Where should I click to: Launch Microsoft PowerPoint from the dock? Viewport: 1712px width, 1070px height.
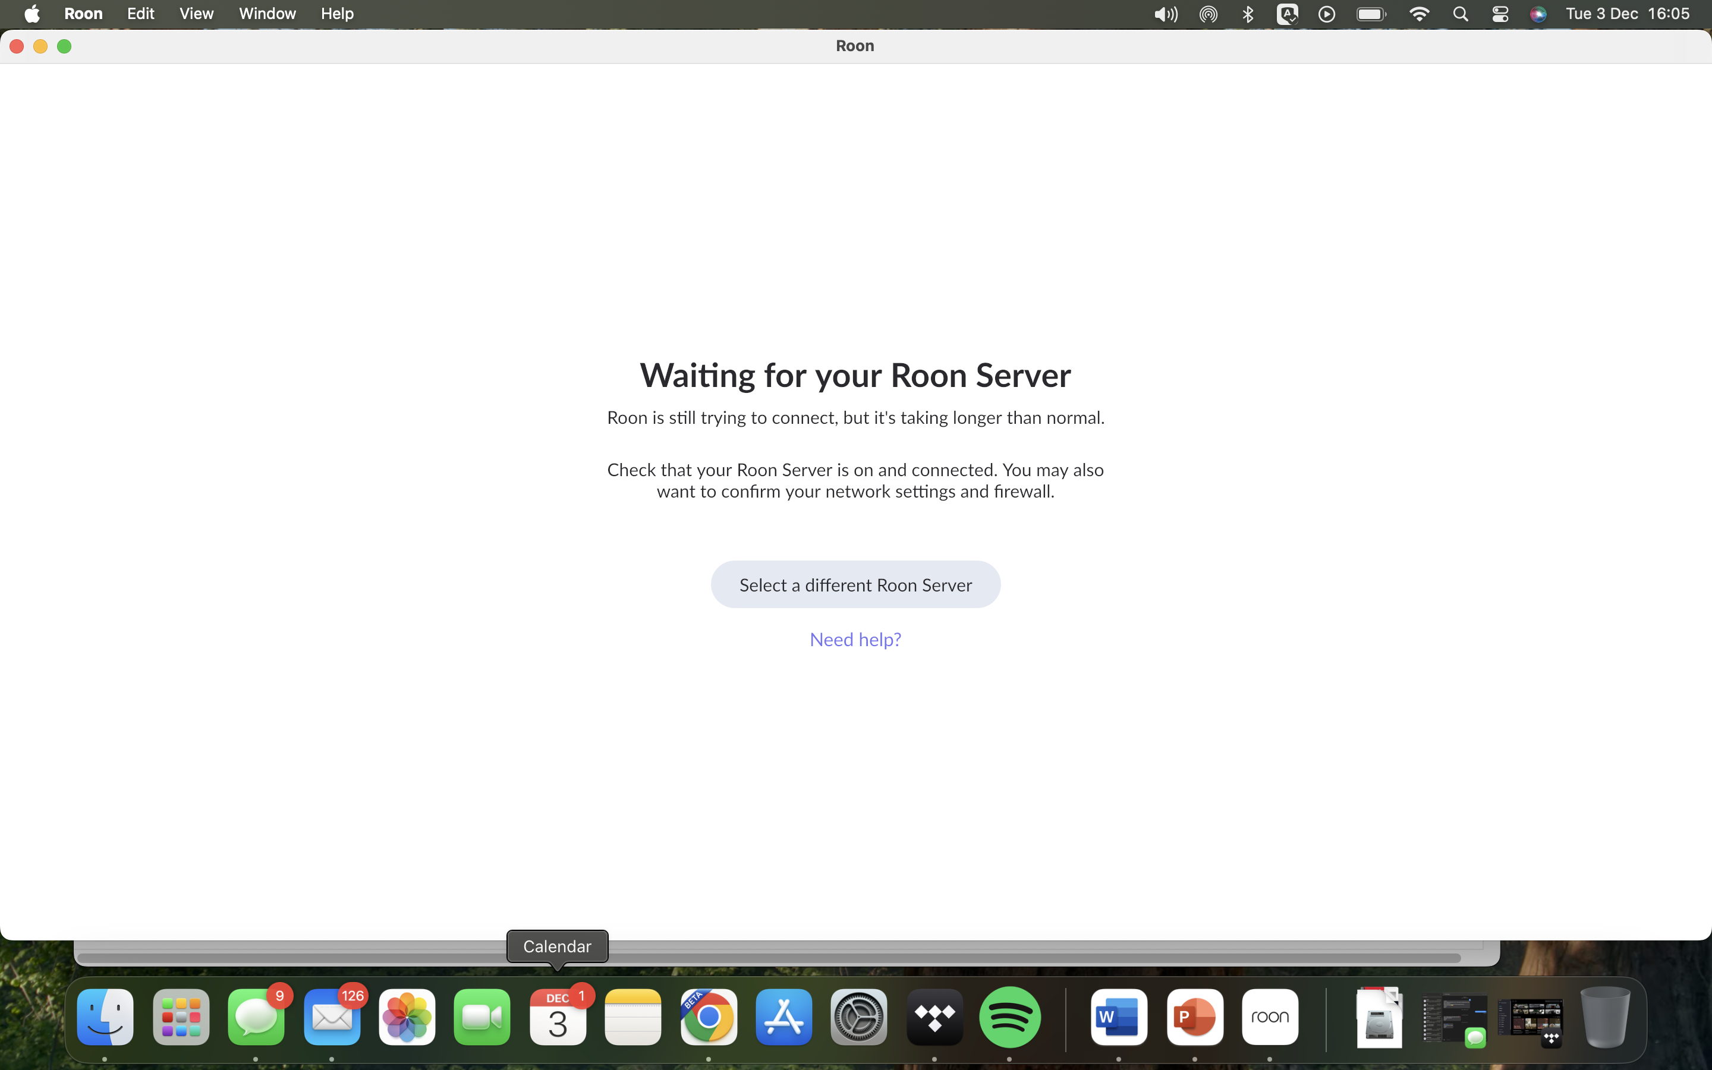(1195, 1017)
